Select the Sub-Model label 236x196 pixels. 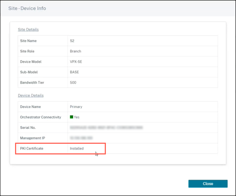[29, 72]
